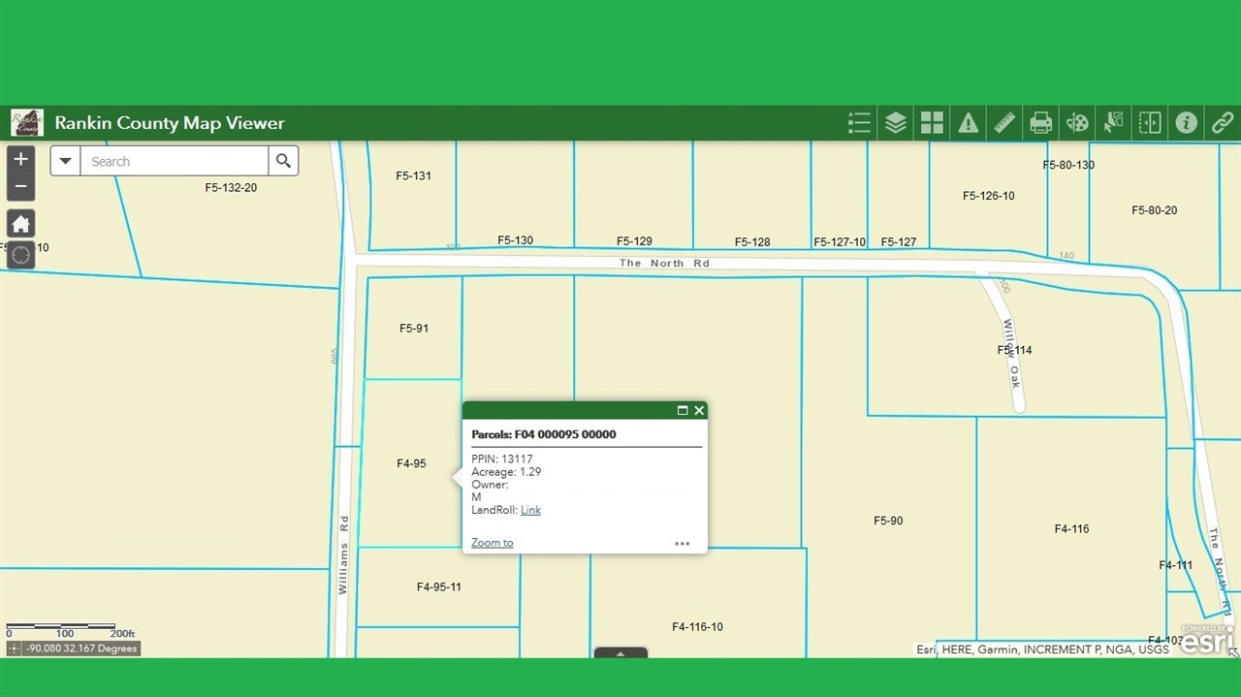
Task: Expand the search source dropdown arrow
Action: click(65, 161)
